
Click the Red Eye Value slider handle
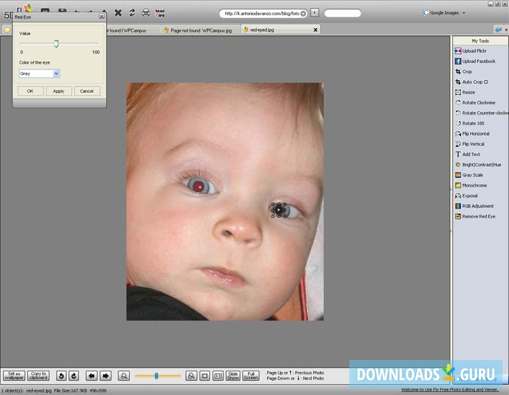point(56,43)
